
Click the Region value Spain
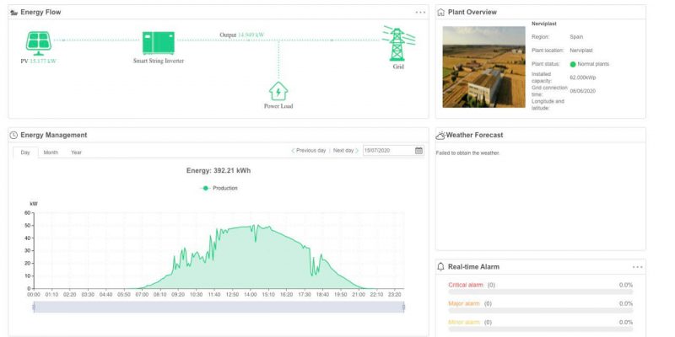point(576,37)
